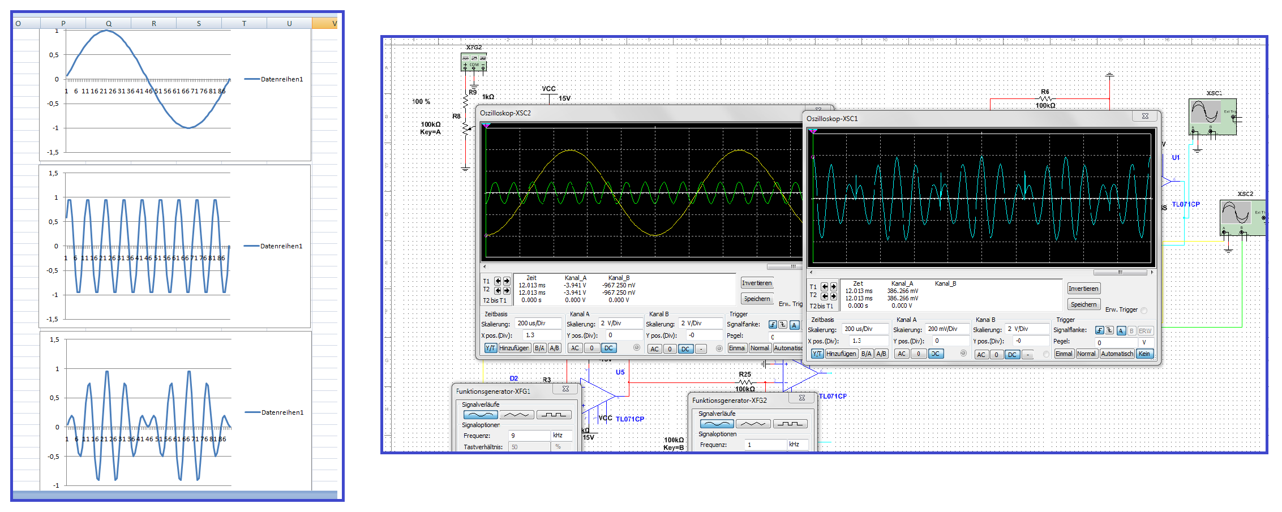Open Kanal A Skalierung 200 mV/Div in XSC1
This screenshot has height=512, width=1282.
[947, 329]
